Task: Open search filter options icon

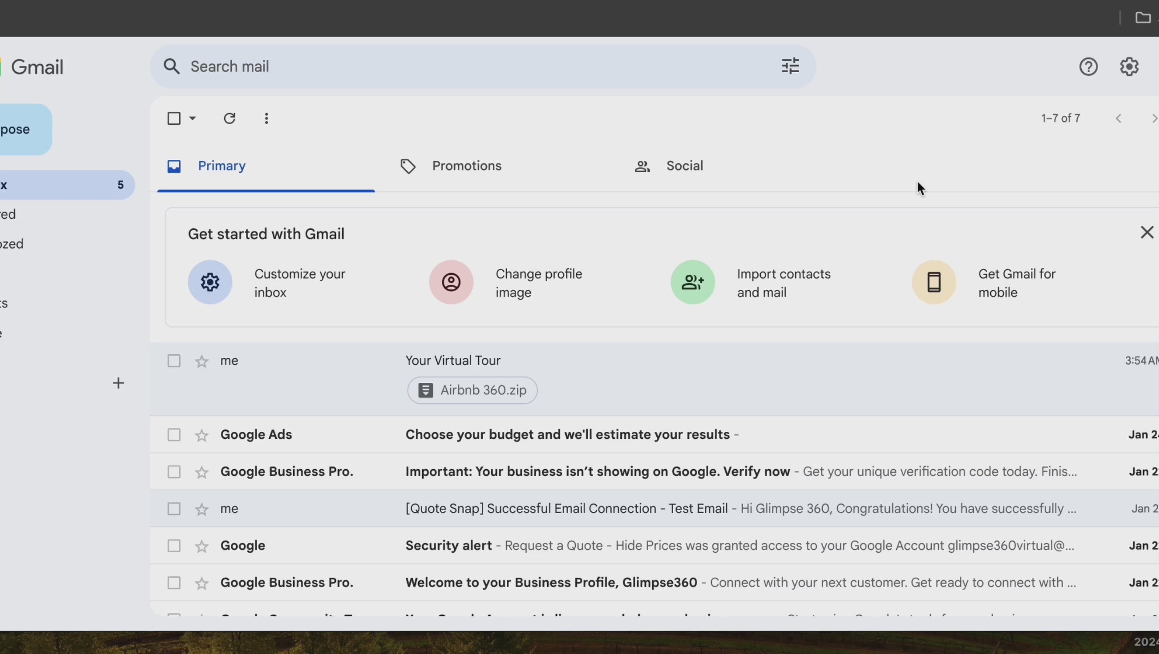Action: (790, 66)
